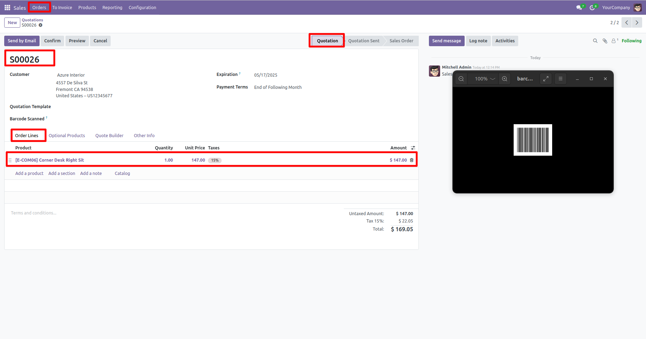Viewport: 646px width, 339px height.
Task: Switch to Order Lines tab
Action: pyautogui.click(x=27, y=135)
